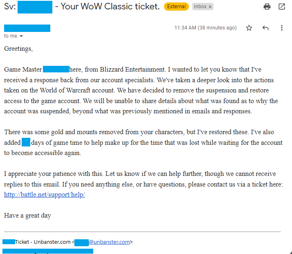The height and width of the screenshot is (254, 292).
Task: Print this email with the printer icon
Action: pyautogui.click(x=267, y=7)
